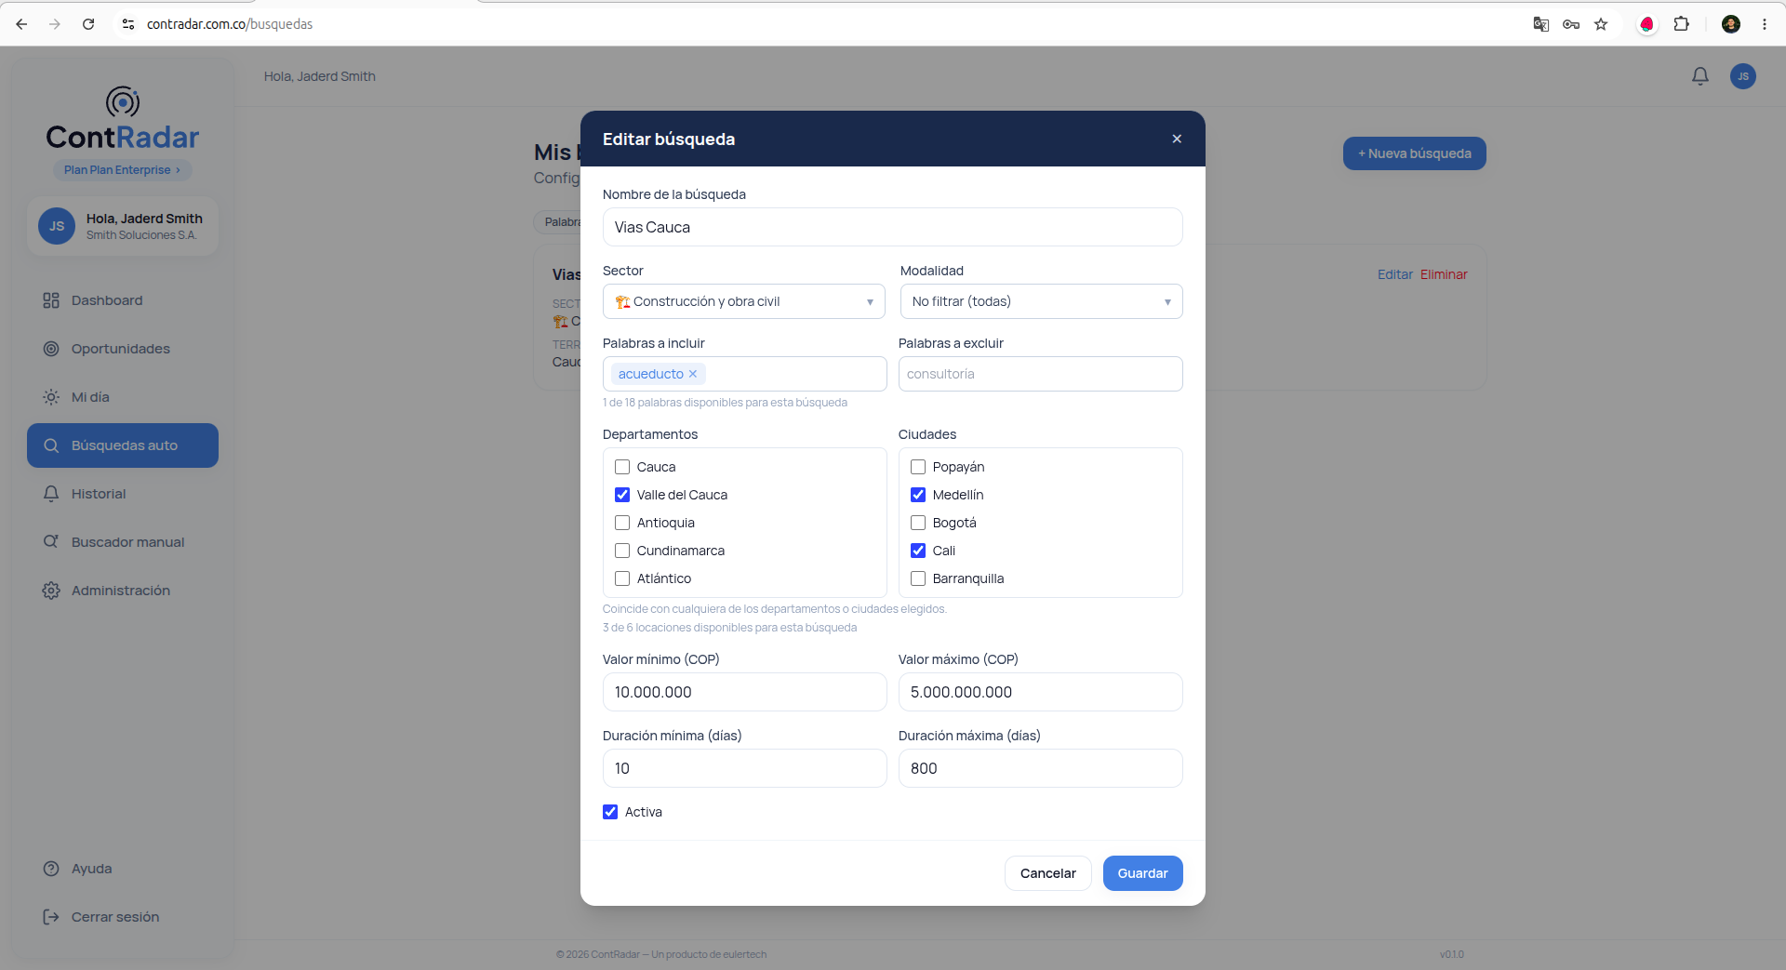Open Oportunidades in the sidebar
The height and width of the screenshot is (970, 1786).
[123, 349]
